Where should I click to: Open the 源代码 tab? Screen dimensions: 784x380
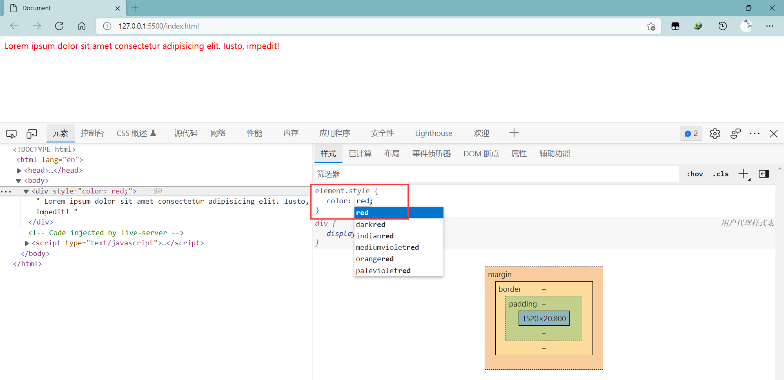pos(186,133)
